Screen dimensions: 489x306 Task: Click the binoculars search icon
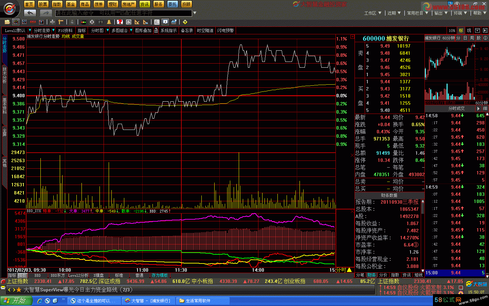[101, 22]
